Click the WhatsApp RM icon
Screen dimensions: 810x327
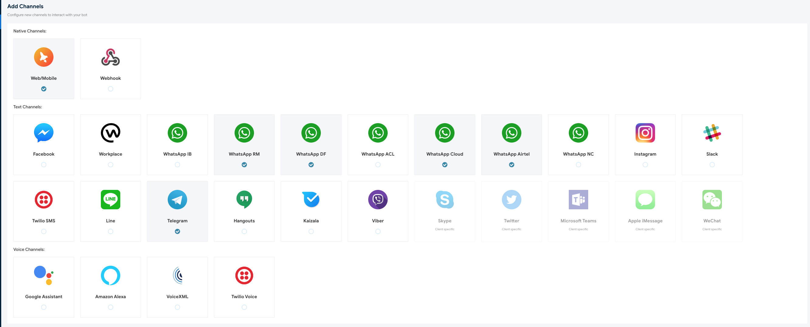click(244, 133)
